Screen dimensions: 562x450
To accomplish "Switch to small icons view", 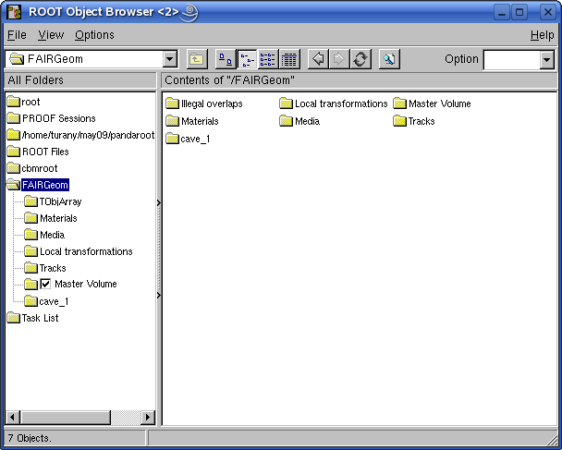I will tap(246, 59).
